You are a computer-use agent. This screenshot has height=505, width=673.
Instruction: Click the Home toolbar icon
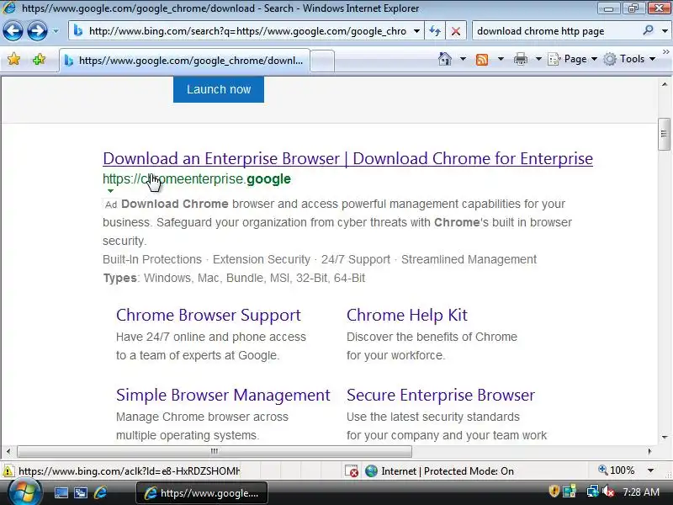click(x=445, y=59)
